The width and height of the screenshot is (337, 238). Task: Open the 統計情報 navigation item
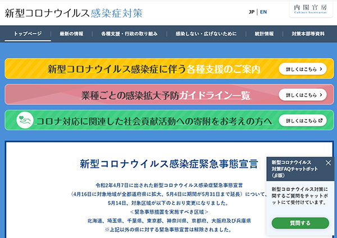pos(263,34)
